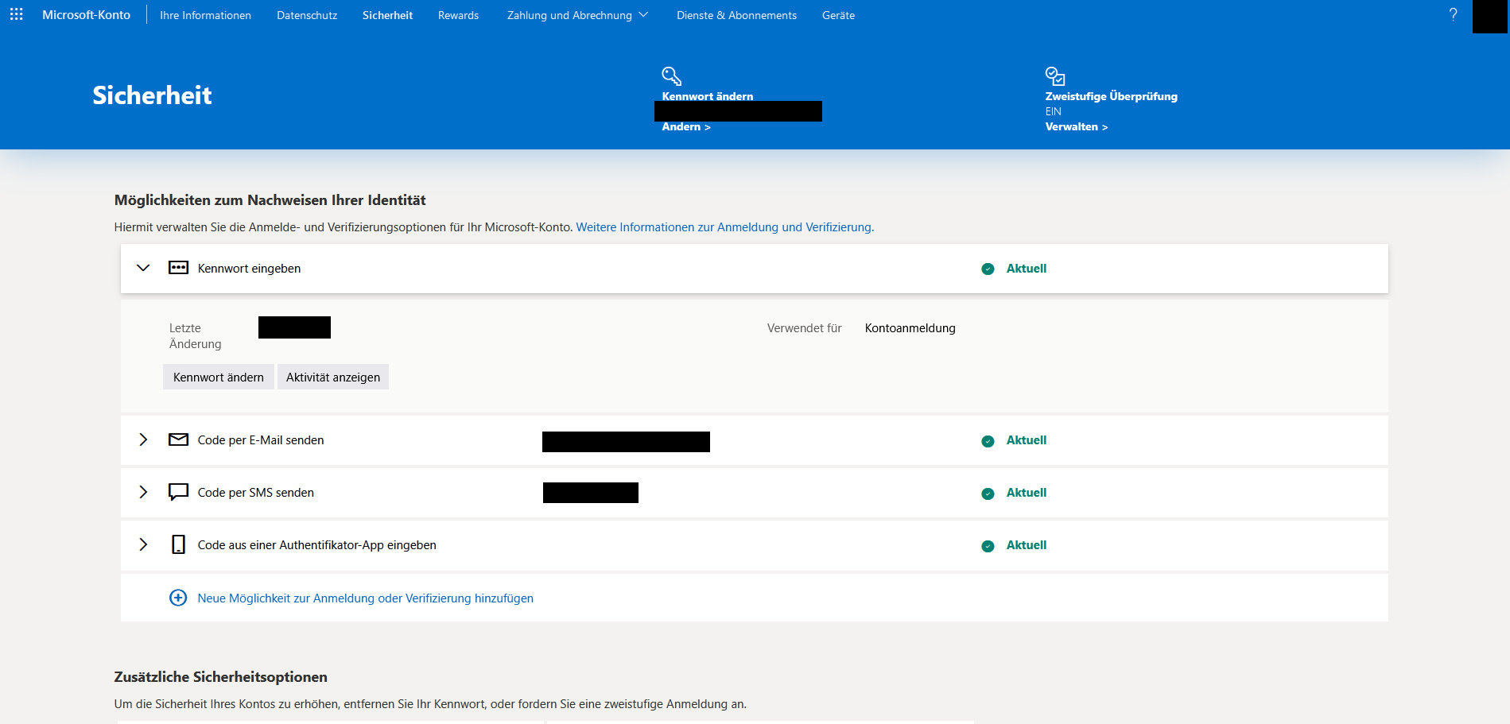Open the Rewards navigation item
The image size is (1510, 724).
tap(458, 15)
